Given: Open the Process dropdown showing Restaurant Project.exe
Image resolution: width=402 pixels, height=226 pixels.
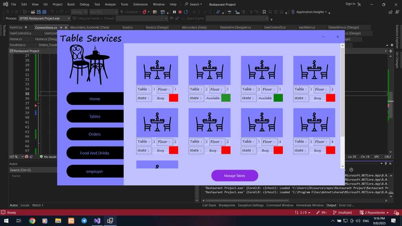Looking at the screenshot, I should pos(44,18).
